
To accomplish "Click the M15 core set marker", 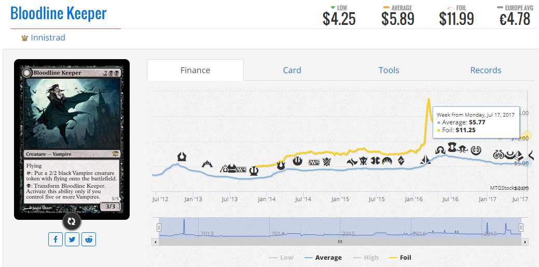I will (x=314, y=162).
